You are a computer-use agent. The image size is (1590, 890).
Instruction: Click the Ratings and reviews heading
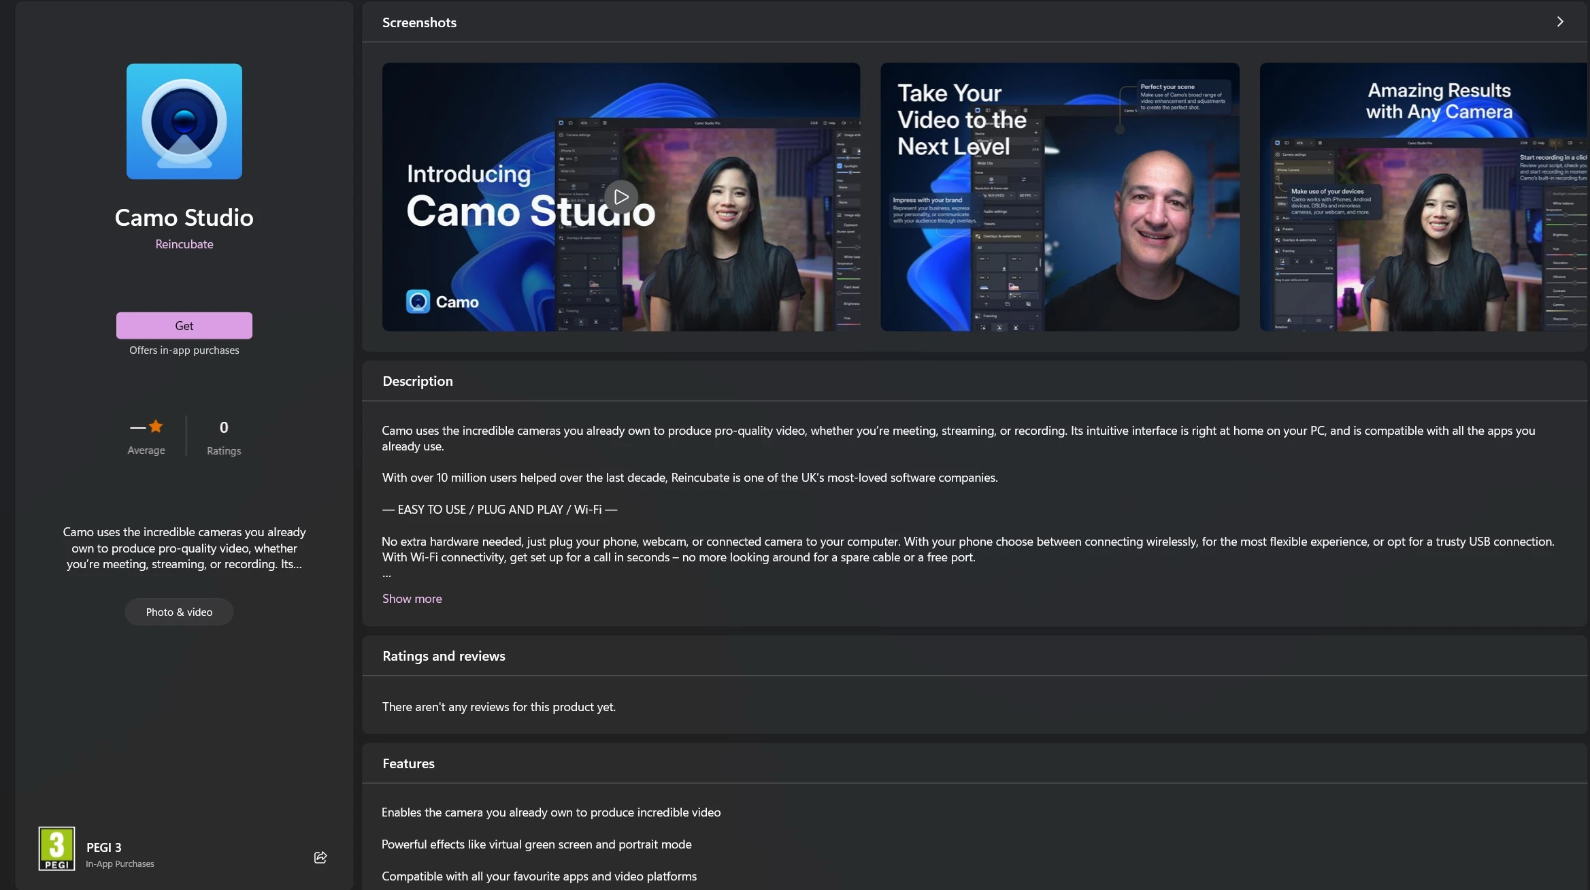(444, 656)
